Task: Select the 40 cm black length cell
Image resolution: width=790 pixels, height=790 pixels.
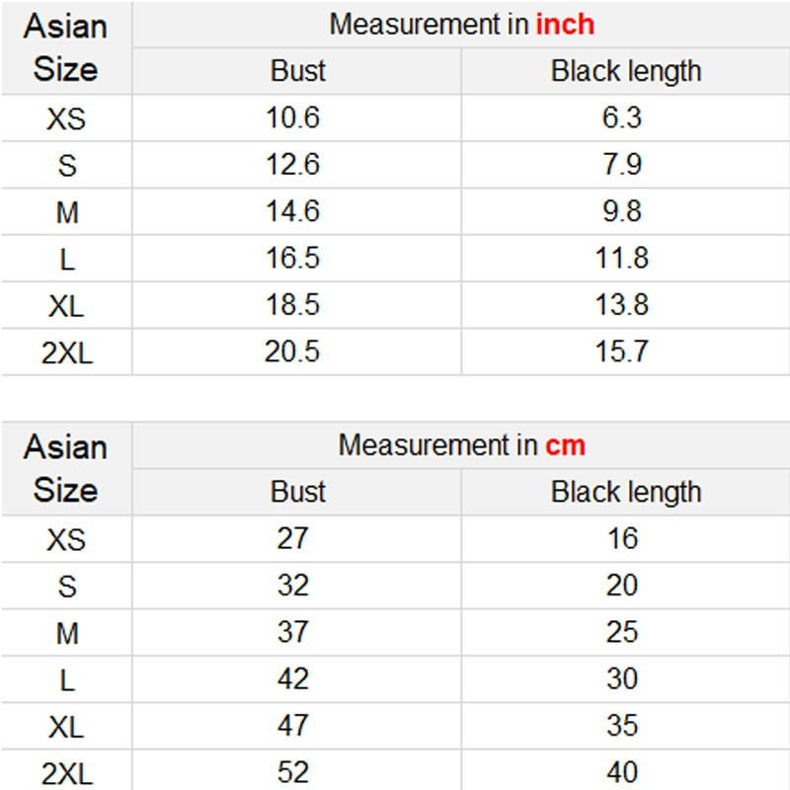Action: coord(622,772)
